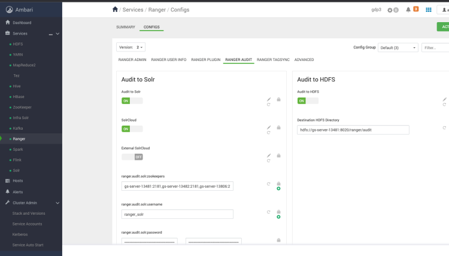Open the RANGER ADMIN tab
This screenshot has width=449, height=256.
point(132,59)
